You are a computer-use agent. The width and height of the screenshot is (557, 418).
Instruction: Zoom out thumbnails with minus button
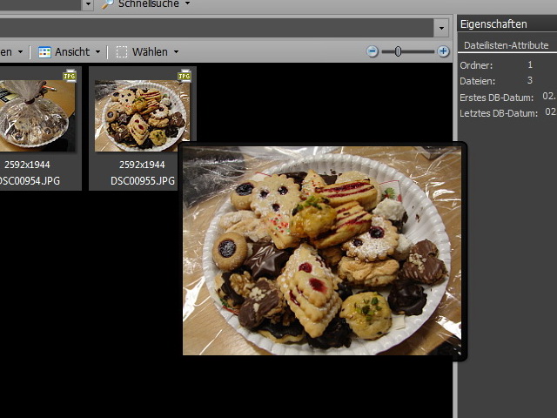tap(372, 51)
